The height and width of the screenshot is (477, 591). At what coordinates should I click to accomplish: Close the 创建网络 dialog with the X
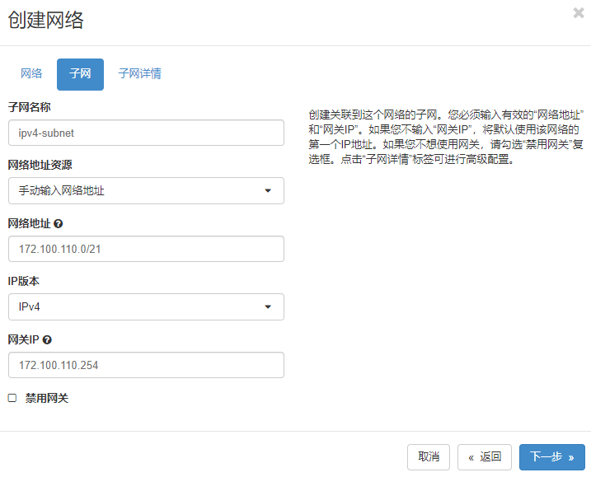pyautogui.click(x=579, y=13)
